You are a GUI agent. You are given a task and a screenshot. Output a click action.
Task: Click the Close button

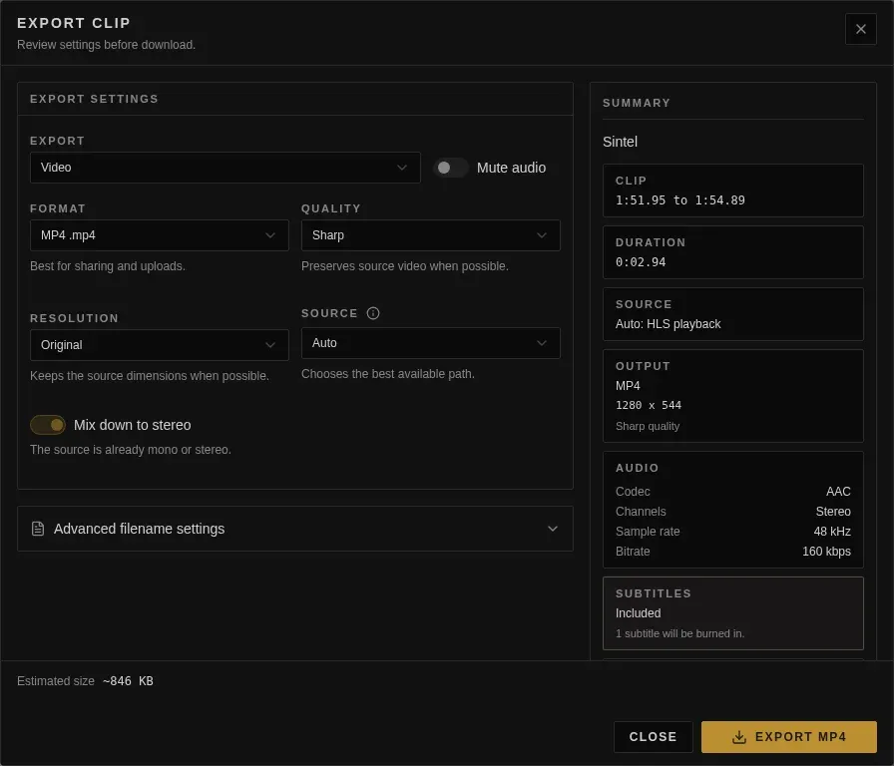(653, 737)
